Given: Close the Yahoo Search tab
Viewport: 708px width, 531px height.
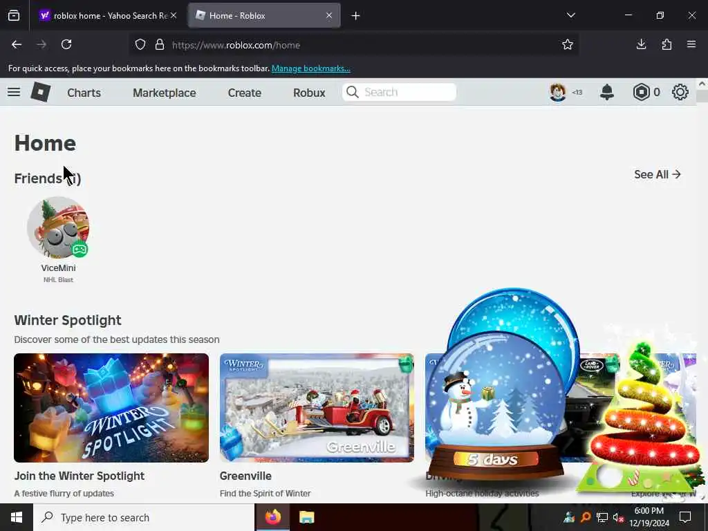Looking at the screenshot, I should coord(174,15).
